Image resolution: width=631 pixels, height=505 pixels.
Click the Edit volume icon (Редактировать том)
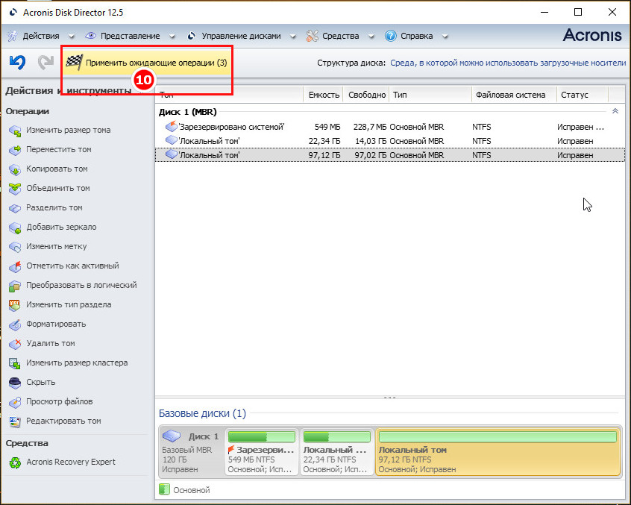15,421
